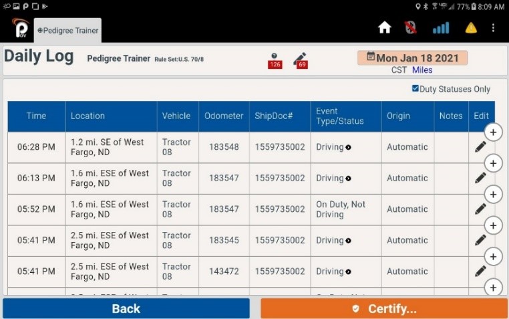Add an event above the 06:28 PM row
Image resolution: width=509 pixels, height=319 pixels.
pos(493,132)
